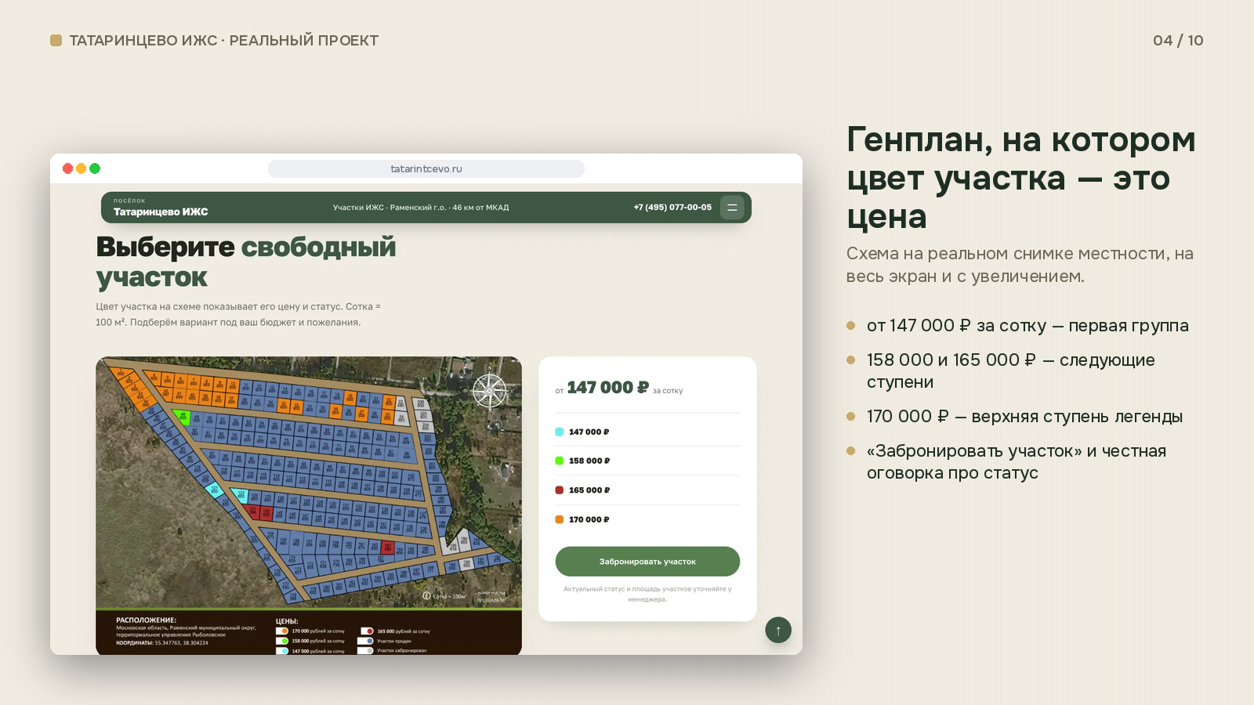Click the 'Цвет участка на схеме' description paragraph
1254x705 pixels.
[238, 314]
